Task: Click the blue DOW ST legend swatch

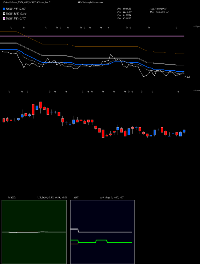Action: click(4, 9)
